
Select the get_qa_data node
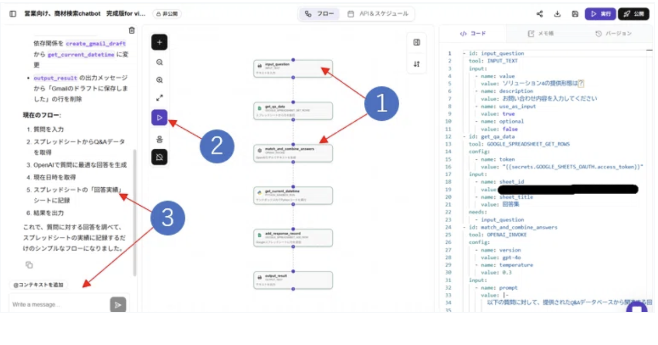[x=293, y=111]
